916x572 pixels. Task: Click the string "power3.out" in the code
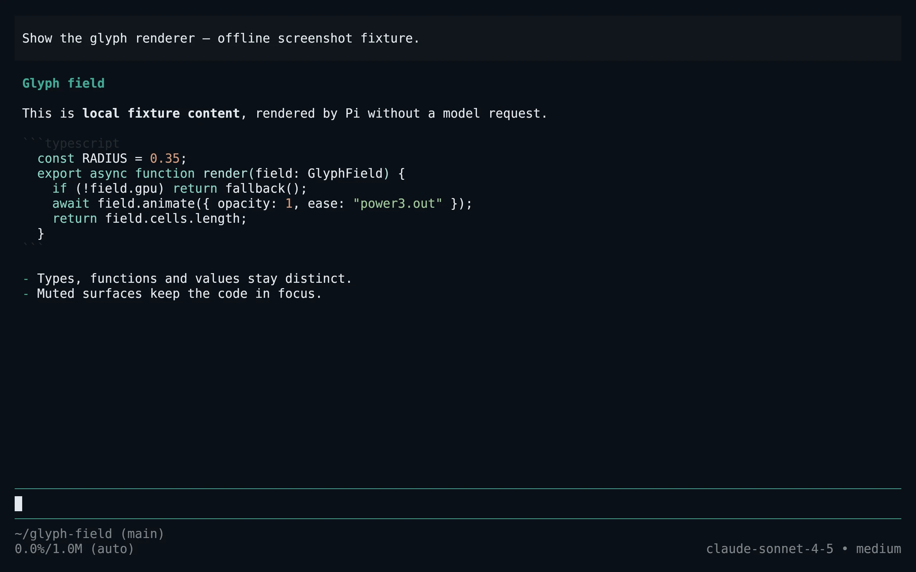tap(398, 203)
